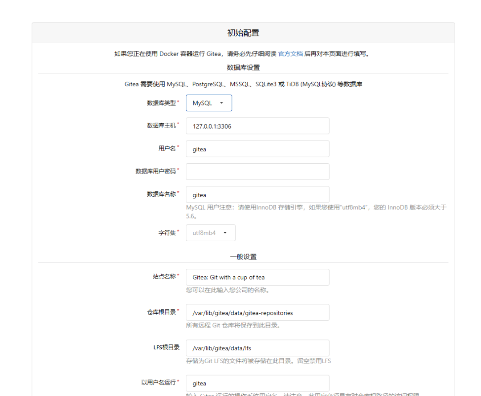Click the 站点名称 label

pyautogui.click(x=164, y=276)
